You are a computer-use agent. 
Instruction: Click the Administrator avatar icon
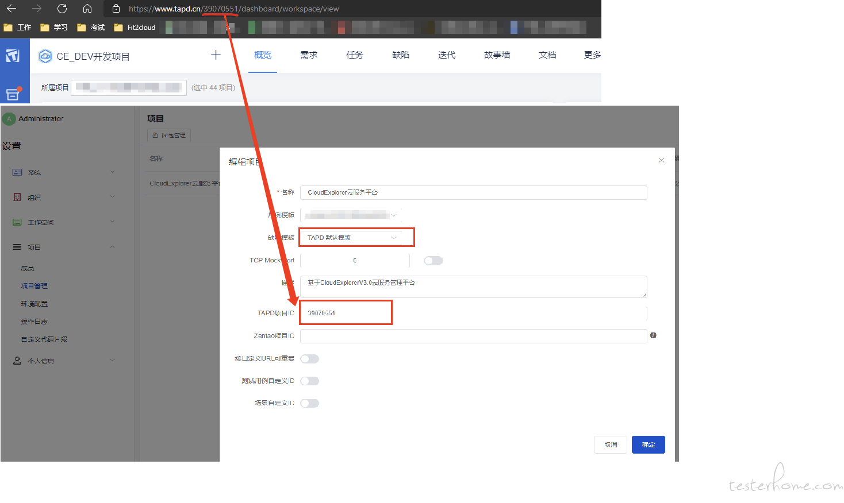9,119
